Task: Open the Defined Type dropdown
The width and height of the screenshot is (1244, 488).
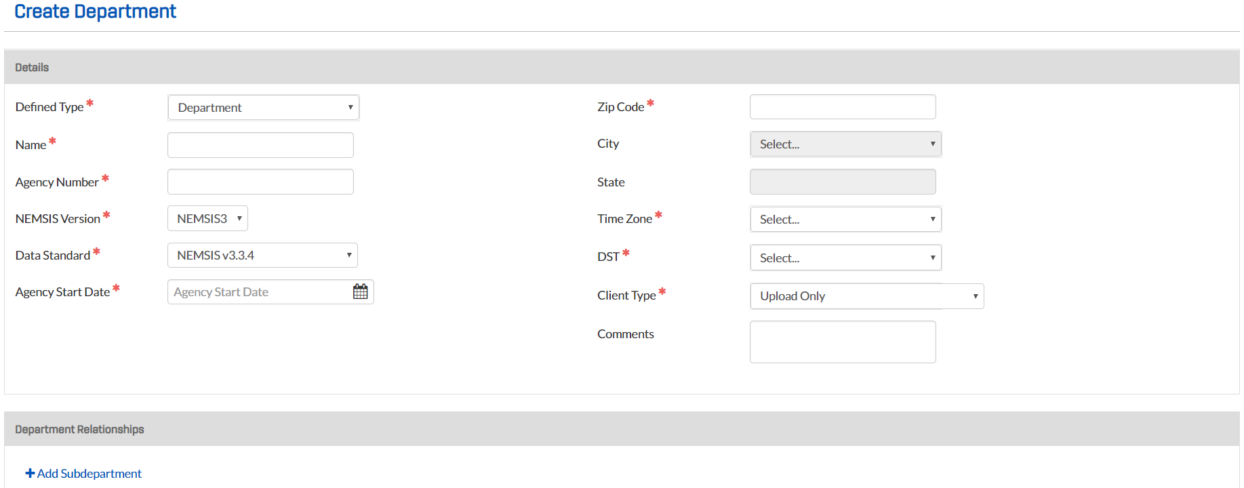Action: point(263,107)
